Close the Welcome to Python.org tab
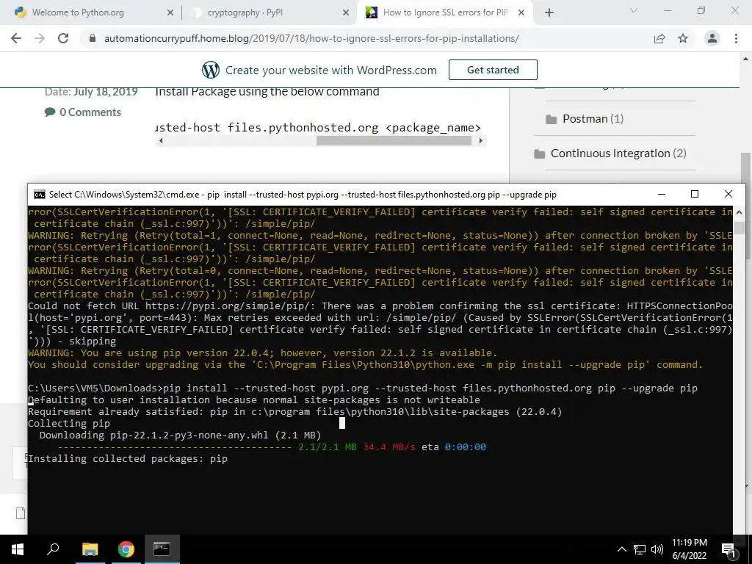 coord(170,13)
